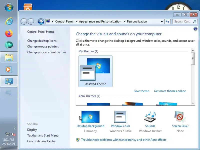Refresh the Personalization page
Image resolution: width=200 pixels, height=150 pixels.
tap(167, 21)
